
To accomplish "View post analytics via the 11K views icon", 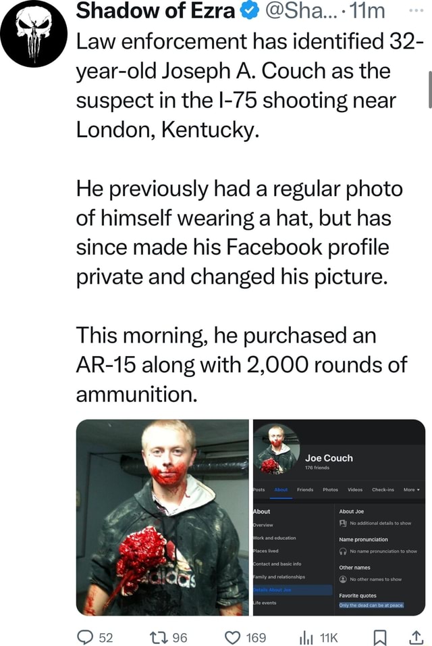I will click(307, 637).
